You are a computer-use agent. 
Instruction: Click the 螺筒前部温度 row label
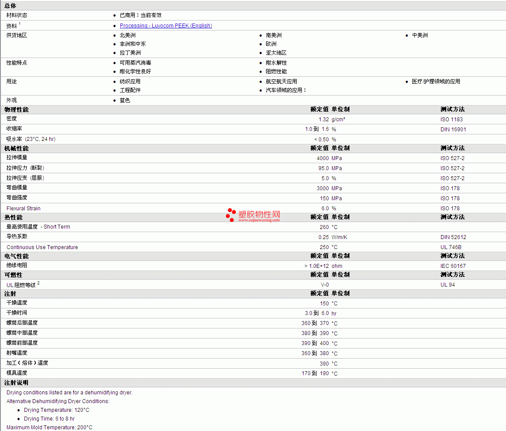[22, 342]
